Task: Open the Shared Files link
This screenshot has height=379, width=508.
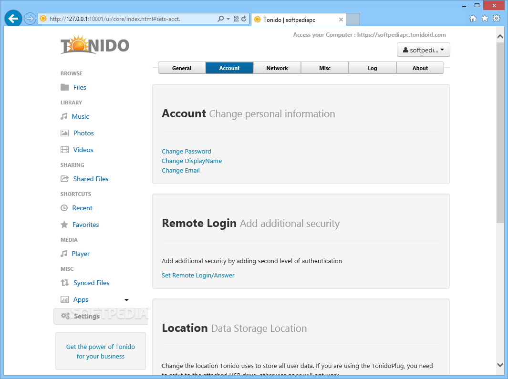Action: click(91, 179)
